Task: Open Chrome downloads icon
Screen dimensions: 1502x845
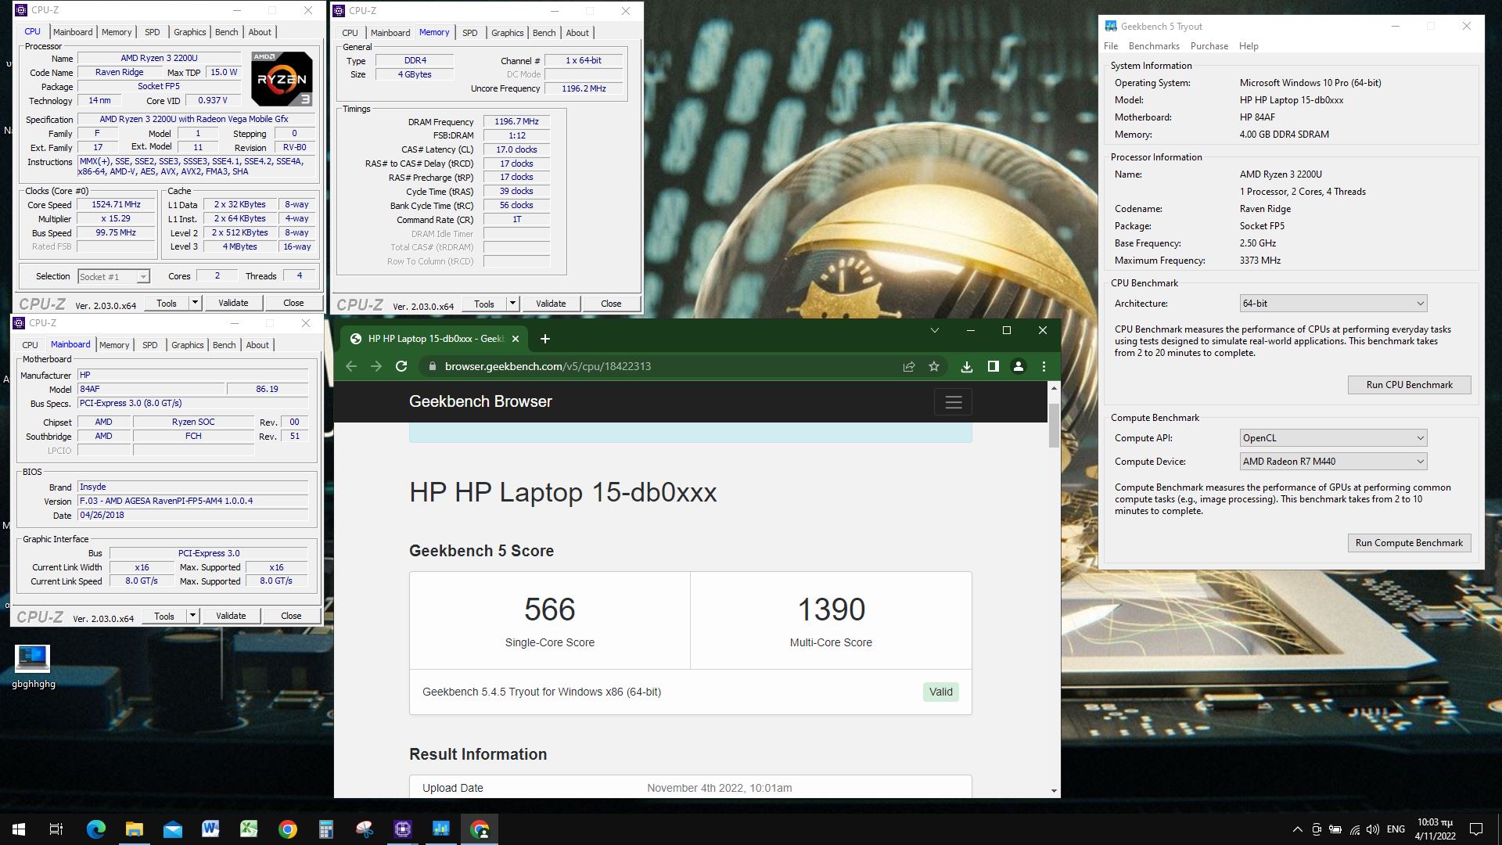Action: coord(967,366)
